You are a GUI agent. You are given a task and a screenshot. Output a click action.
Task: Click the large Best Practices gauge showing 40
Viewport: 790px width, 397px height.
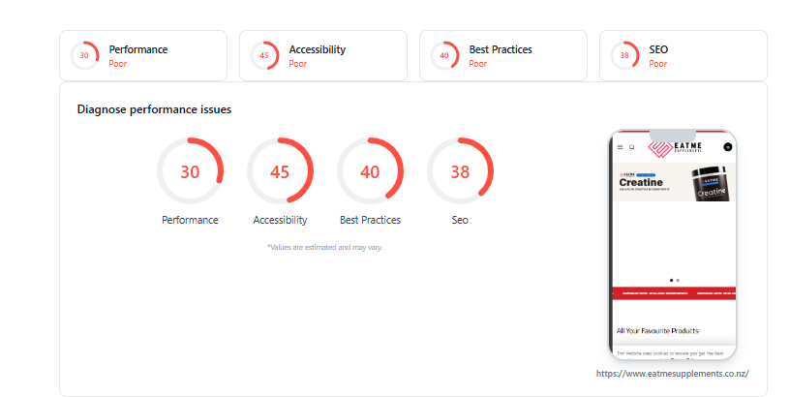[x=370, y=170]
